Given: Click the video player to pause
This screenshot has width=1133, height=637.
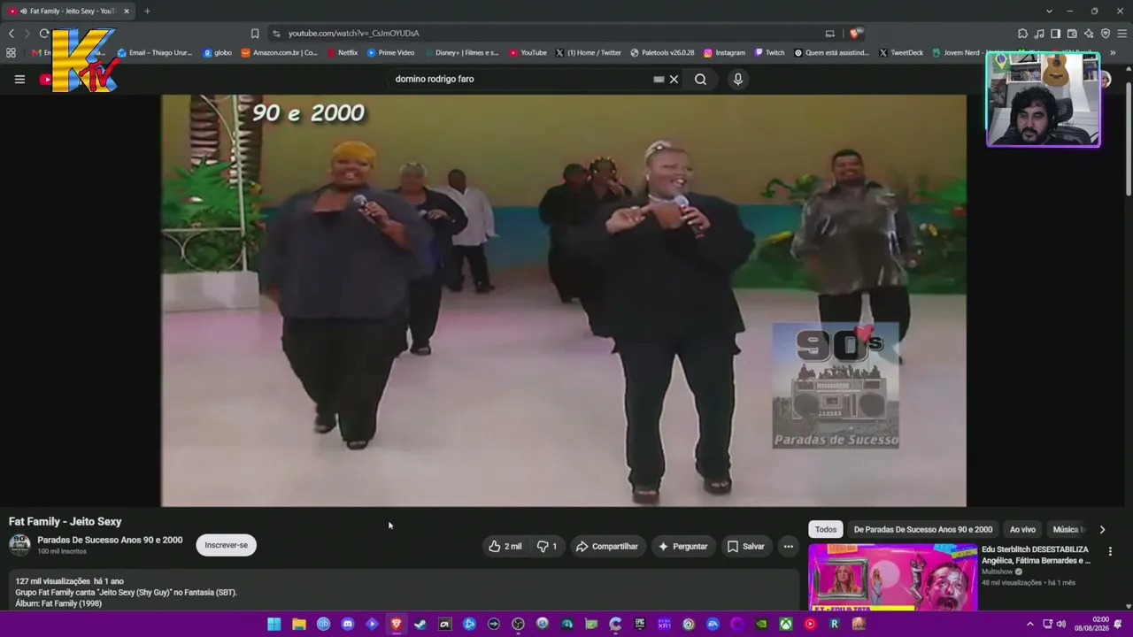Looking at the screenshot, I should (564, 301).
